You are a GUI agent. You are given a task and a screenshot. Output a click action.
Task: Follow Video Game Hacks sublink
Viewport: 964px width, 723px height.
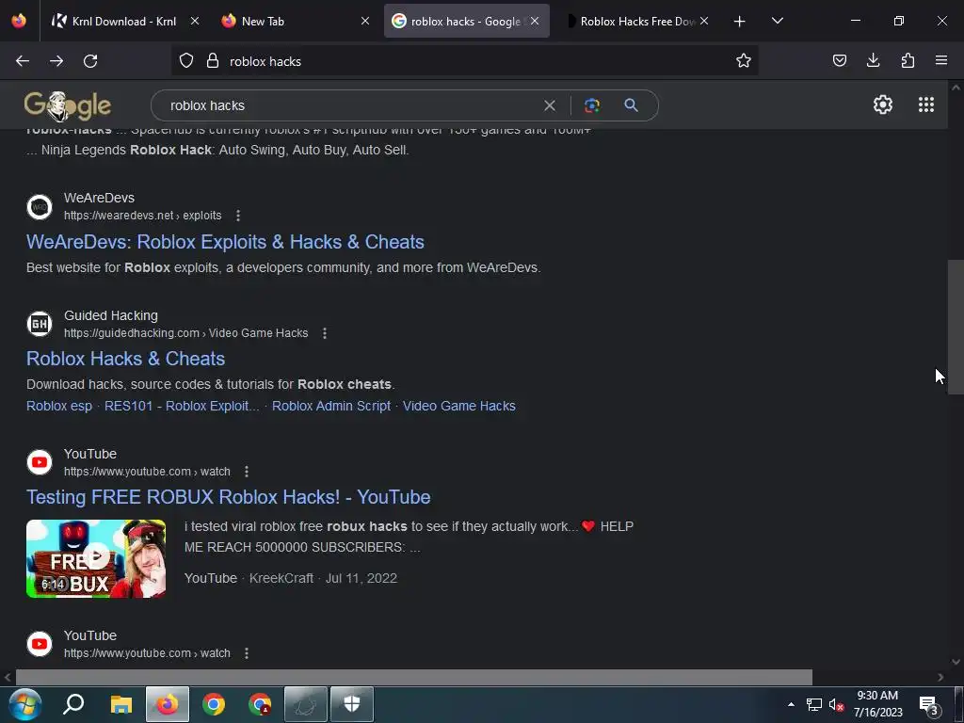click(x=458, y=407)
